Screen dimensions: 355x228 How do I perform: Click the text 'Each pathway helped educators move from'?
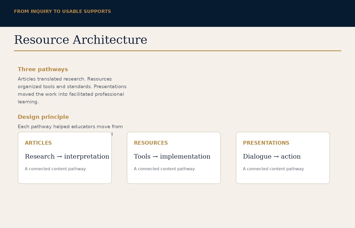(70, 127)
